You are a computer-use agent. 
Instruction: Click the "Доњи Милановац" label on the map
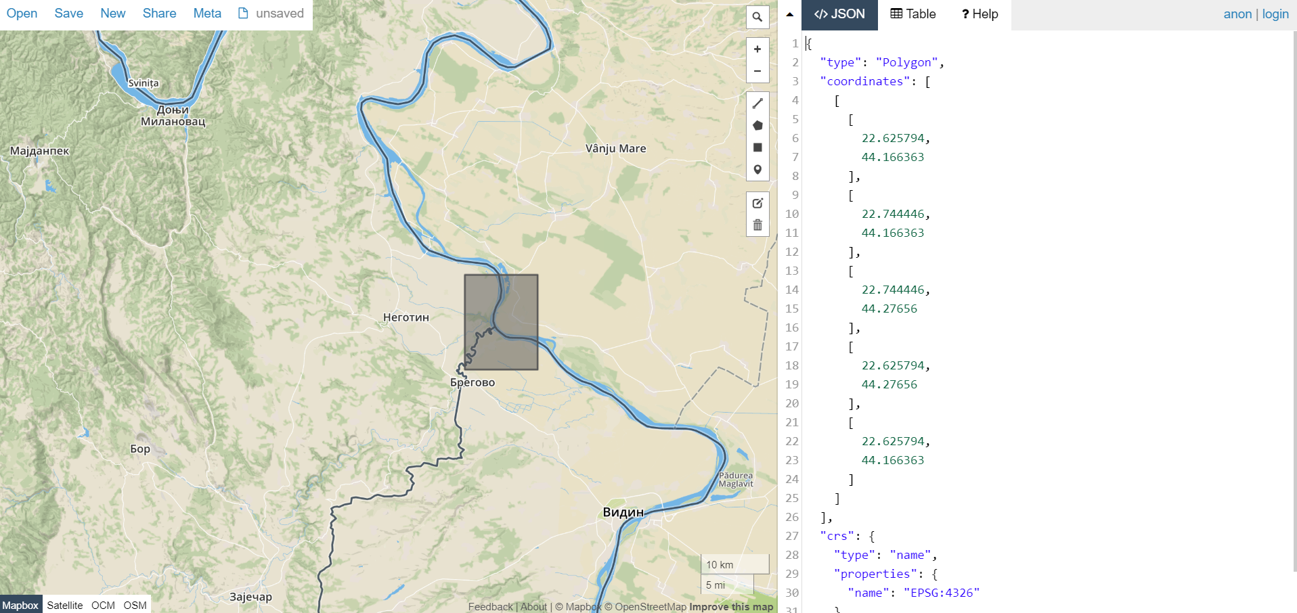point(173,116)
